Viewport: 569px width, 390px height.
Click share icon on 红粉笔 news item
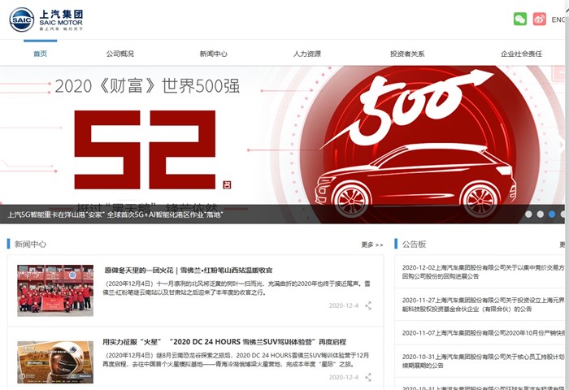pyautogui.click(x=368, y=305)
